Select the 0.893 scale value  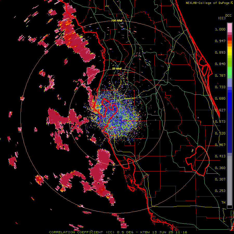pos(220,52)
